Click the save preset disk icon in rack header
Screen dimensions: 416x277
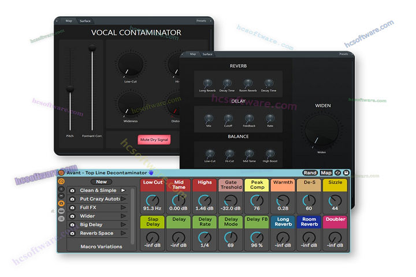pos(346,173)
